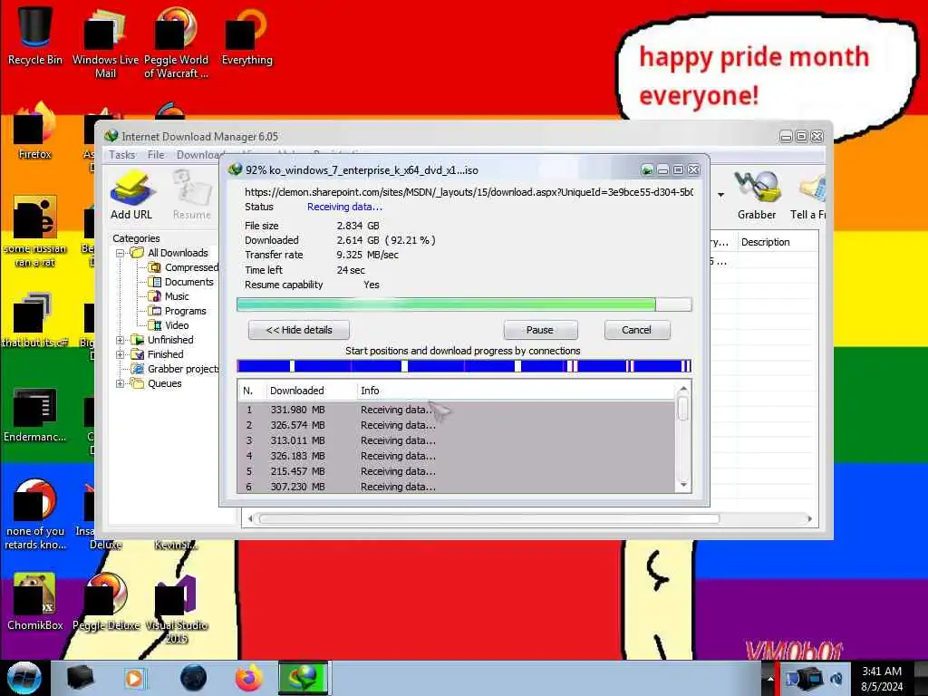
Task: Select connection row with 326.574 MB
Action: (x=457, y=425)
